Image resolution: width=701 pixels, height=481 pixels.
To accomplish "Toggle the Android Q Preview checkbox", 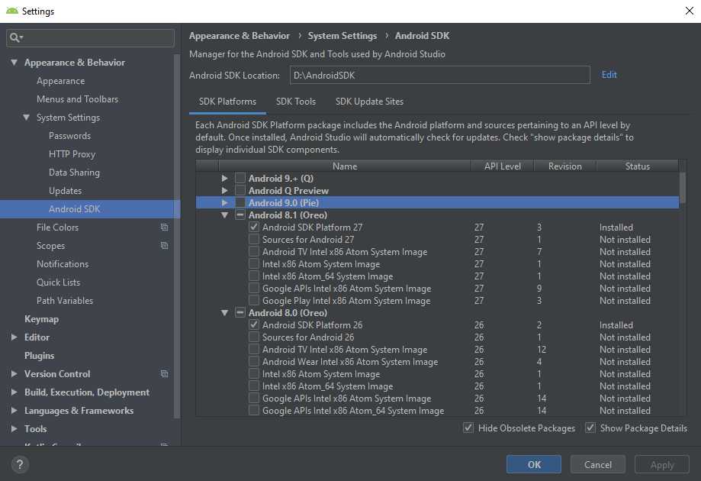I will coord(240,190).
